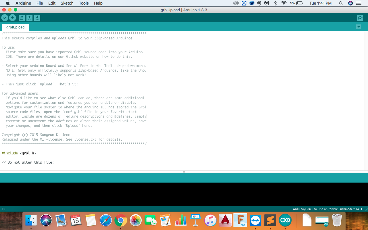
Task: Open the Edit menu
Action: pos(52,3)
